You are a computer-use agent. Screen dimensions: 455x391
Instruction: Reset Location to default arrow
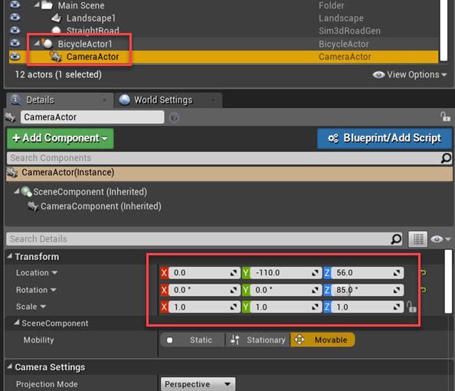424,272
